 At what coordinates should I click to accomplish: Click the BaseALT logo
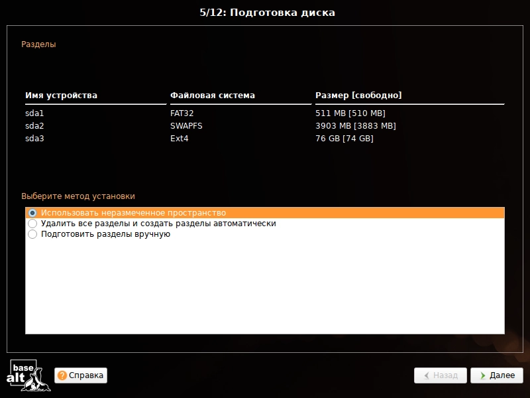(x=28, y=375)
